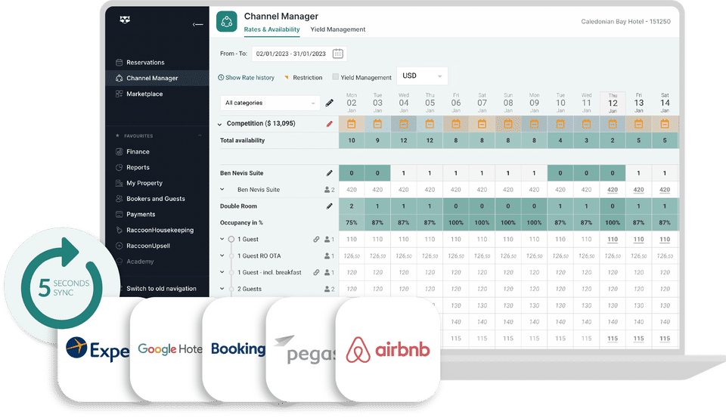
Task: Click 1 Guest rate 110 for Sat 14
Action: point(665,240)
